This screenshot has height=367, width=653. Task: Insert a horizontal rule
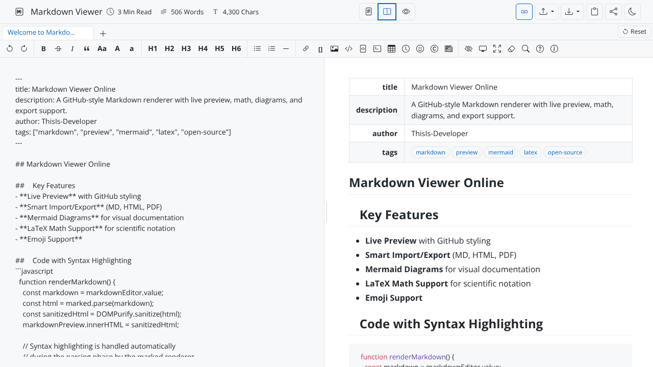click(x=286, y=49)
